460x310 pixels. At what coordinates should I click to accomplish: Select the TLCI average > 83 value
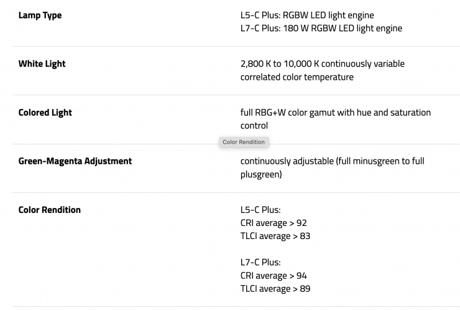[275, 236]
